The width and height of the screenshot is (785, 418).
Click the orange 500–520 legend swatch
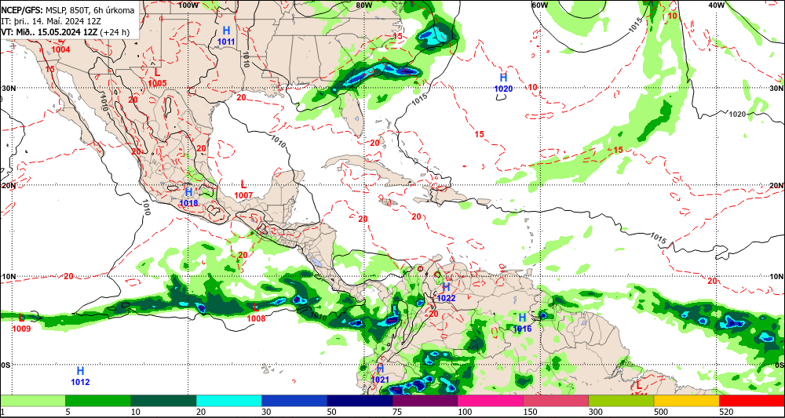686,401
